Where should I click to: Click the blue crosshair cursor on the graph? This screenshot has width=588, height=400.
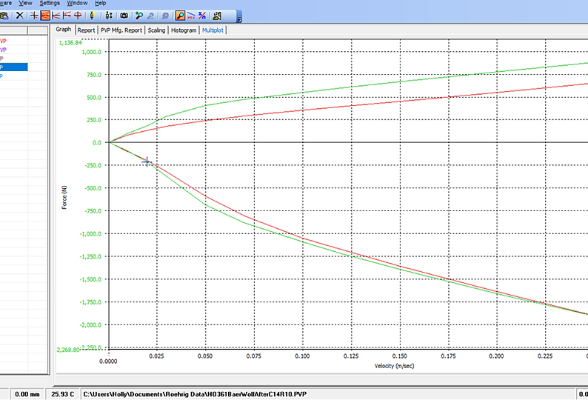(x=147, y=162)
